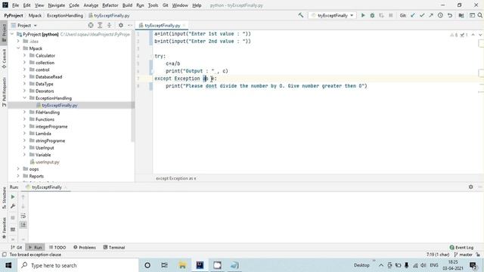Expand the oops folder
Screen dimensions: 484x272
[18, 169]
